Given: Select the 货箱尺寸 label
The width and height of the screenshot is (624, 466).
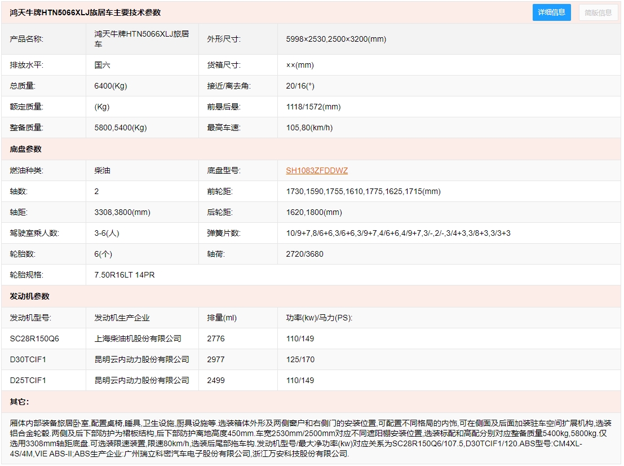Looking at the screenshot, I should (224, 65).
